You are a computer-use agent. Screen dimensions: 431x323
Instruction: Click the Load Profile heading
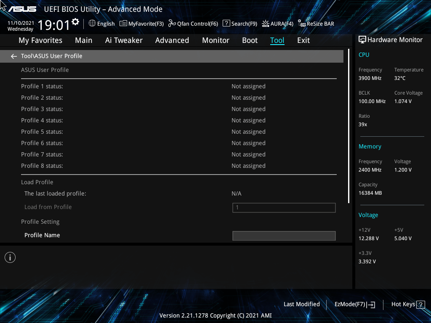click(37, 182)
